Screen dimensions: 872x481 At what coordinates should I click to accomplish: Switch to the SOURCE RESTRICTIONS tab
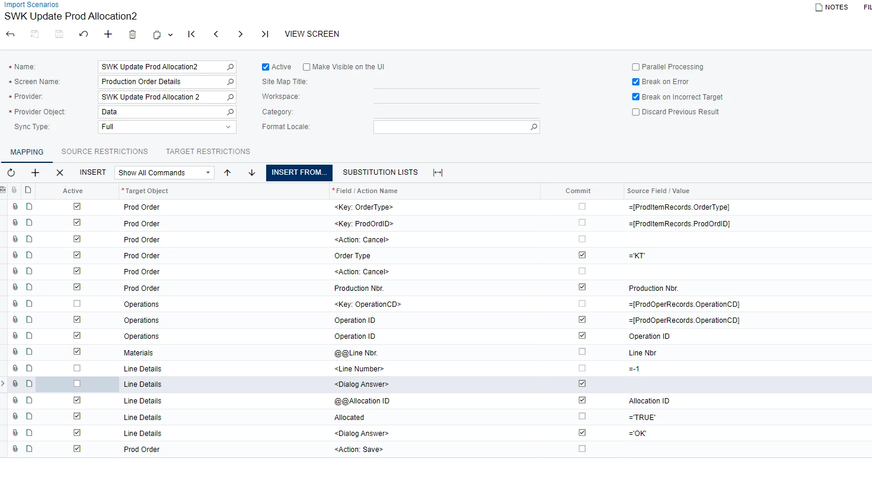[104, 152]
